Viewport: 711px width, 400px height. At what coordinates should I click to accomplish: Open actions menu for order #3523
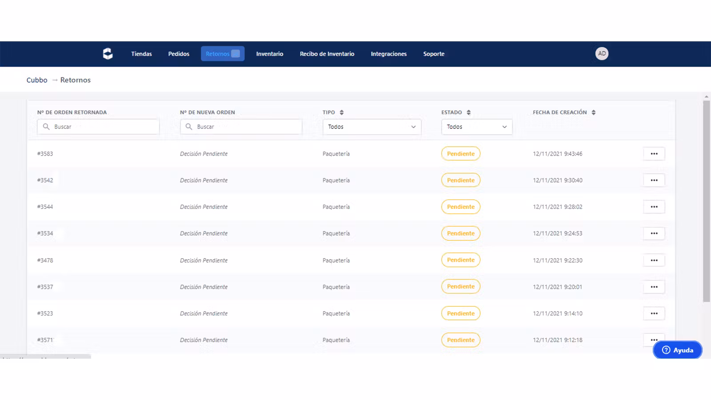[654, 313]
